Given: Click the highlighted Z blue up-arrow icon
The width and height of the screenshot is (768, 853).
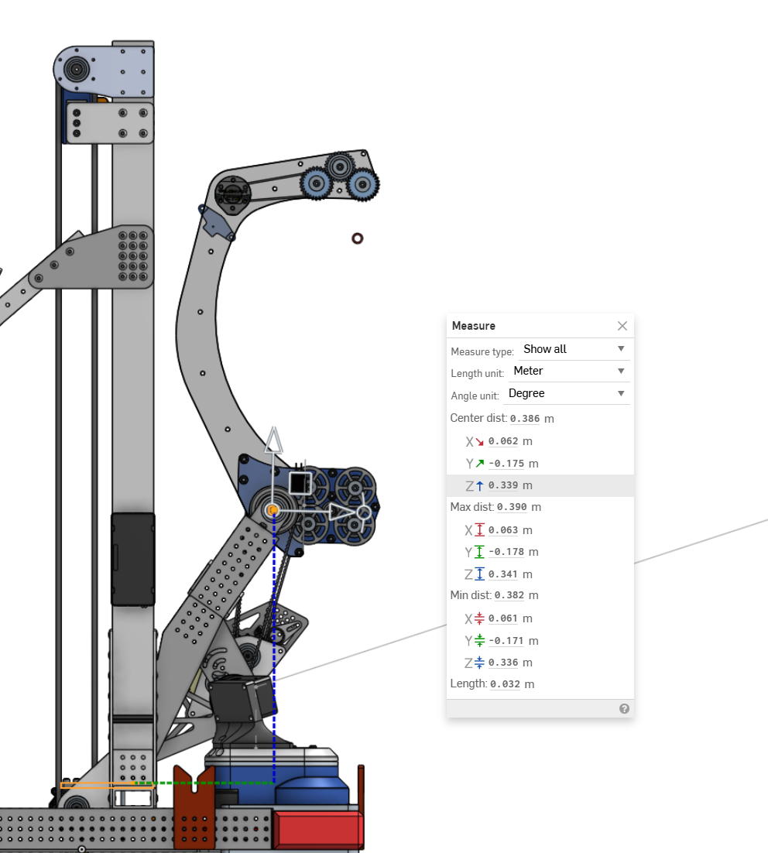Looking at the screenshot, I should point(479,485).
